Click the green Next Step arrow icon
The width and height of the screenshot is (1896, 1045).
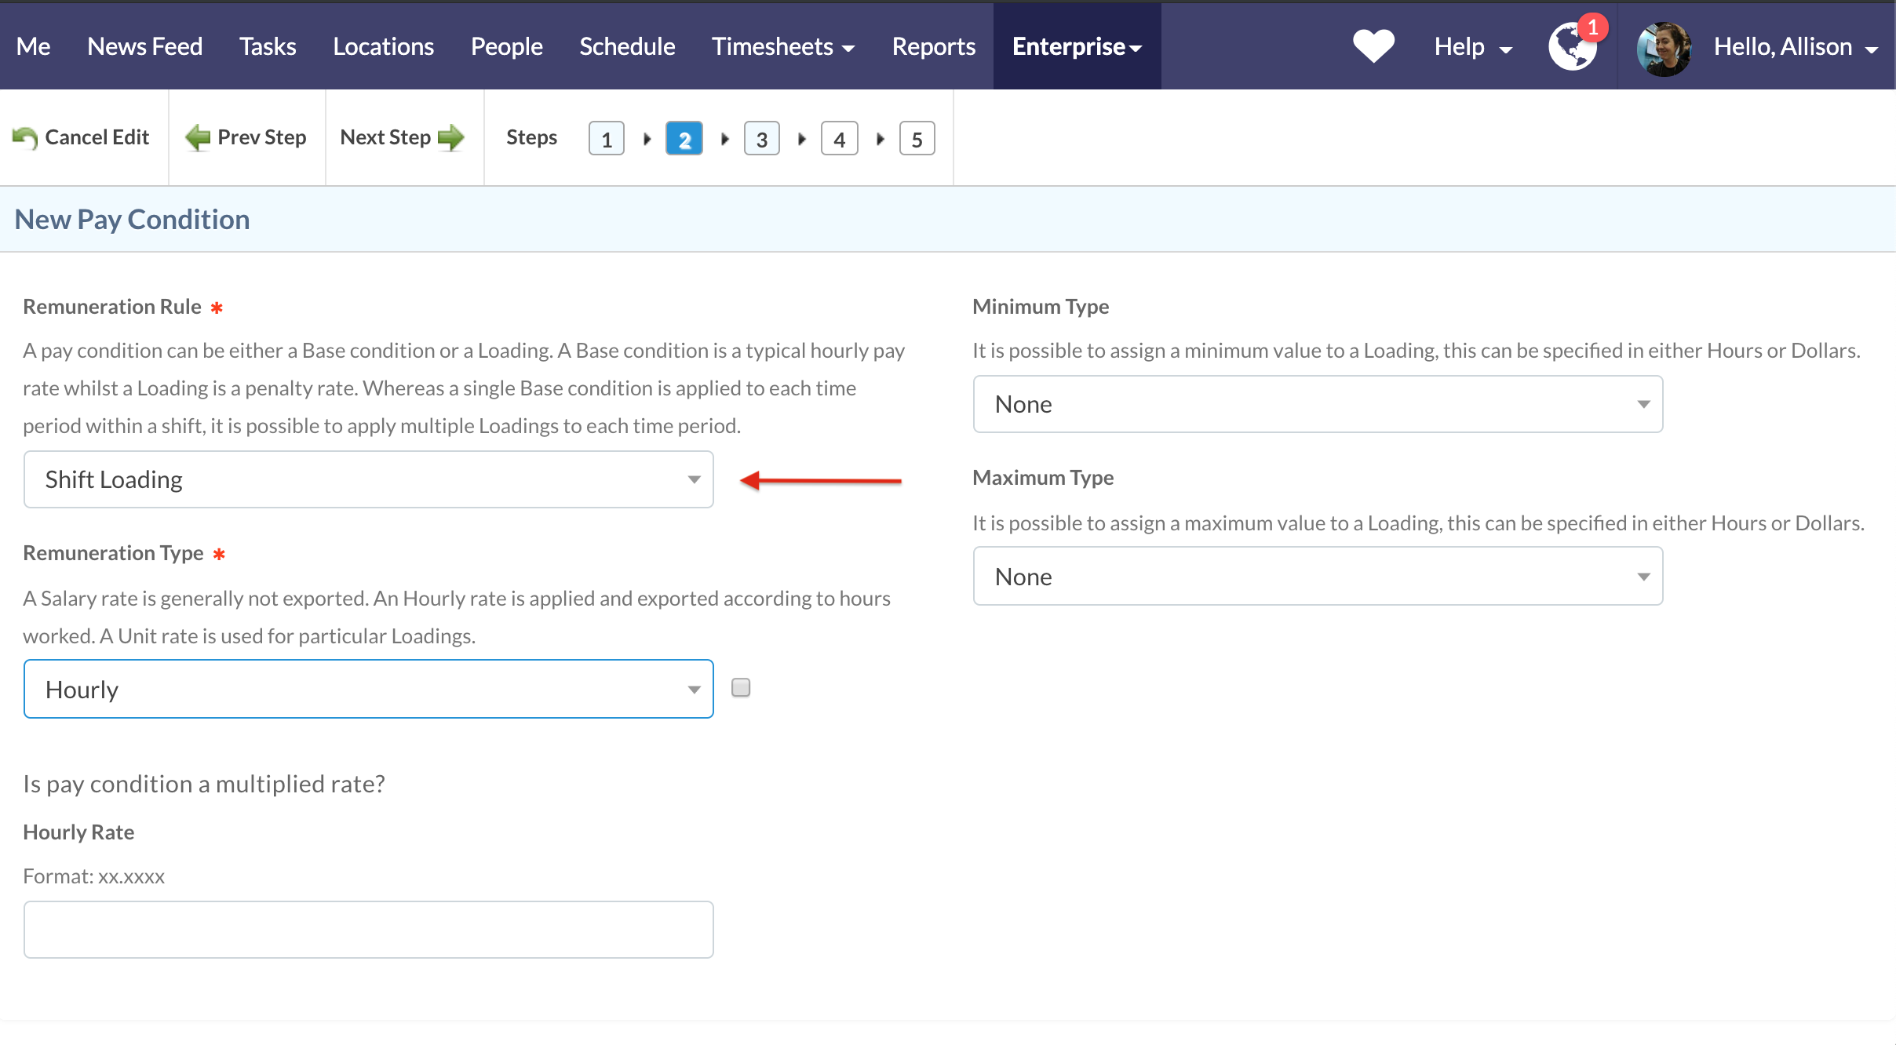[450, 138]
